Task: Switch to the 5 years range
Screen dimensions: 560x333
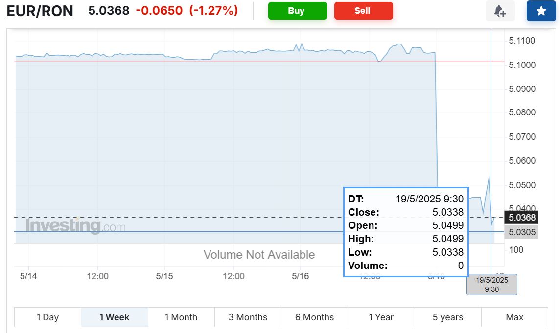Action: coord(448,317)
